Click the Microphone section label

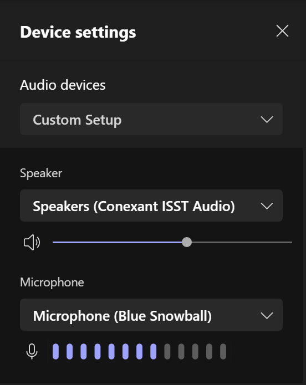point(52,283)
